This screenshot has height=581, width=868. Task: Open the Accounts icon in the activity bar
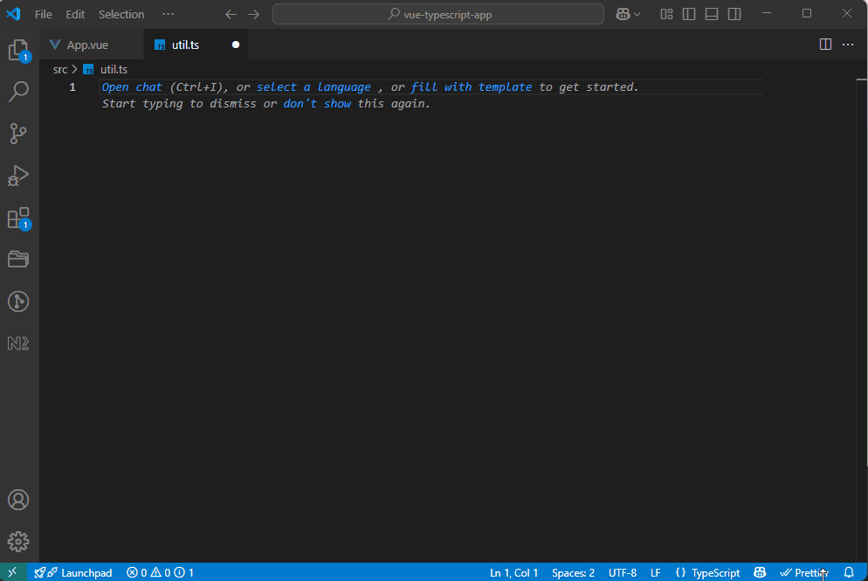click(x=18, y=500)
